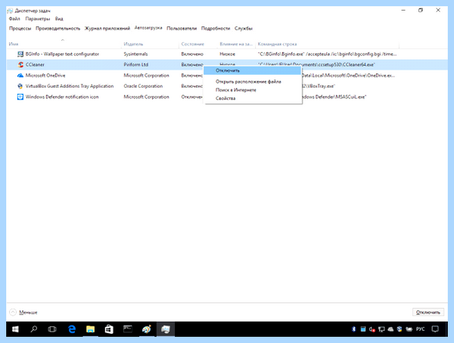Switch to the Подробности tab
The image size is (454, 343).
tap(216, 29)
